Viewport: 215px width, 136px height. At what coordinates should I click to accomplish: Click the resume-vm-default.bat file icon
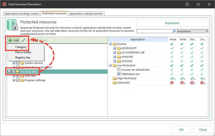(x=119, y=70)
